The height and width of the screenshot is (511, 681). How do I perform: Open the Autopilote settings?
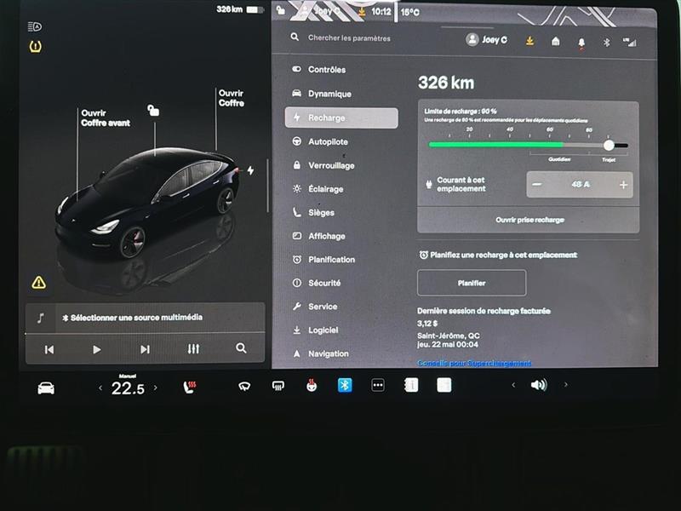click(320, 141)
